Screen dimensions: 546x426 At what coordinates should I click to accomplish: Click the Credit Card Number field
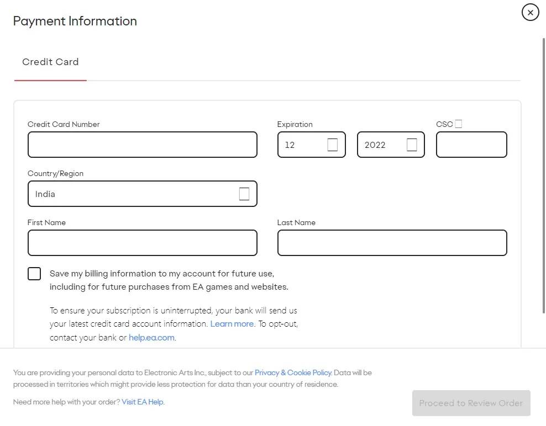coord(143,145)
